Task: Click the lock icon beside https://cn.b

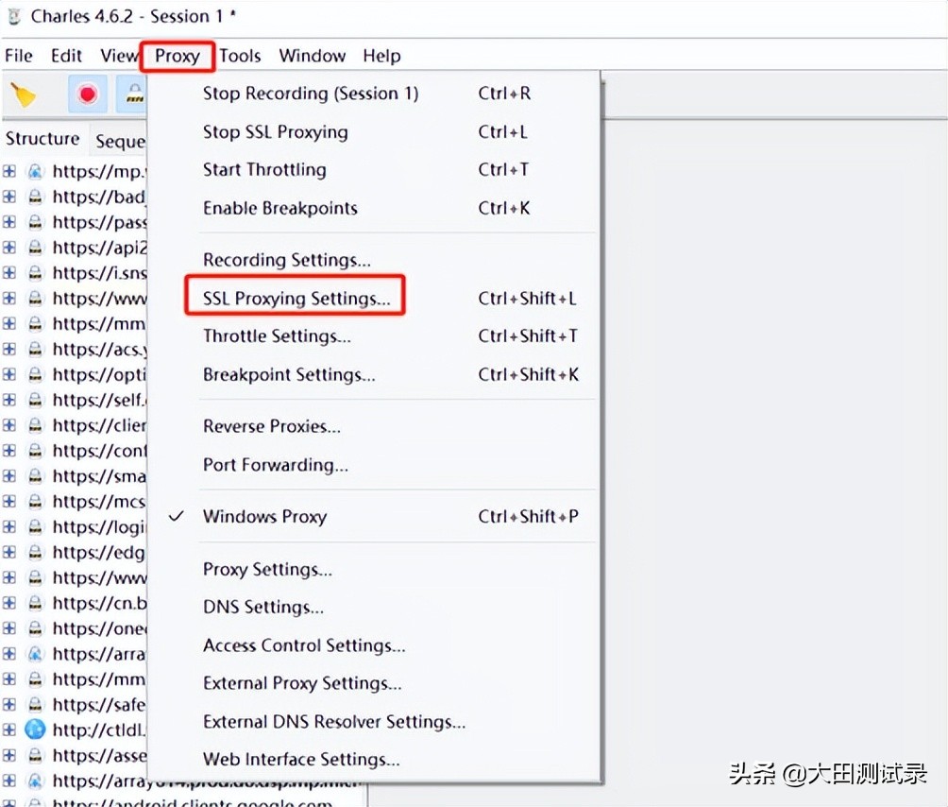Action: 36,603
